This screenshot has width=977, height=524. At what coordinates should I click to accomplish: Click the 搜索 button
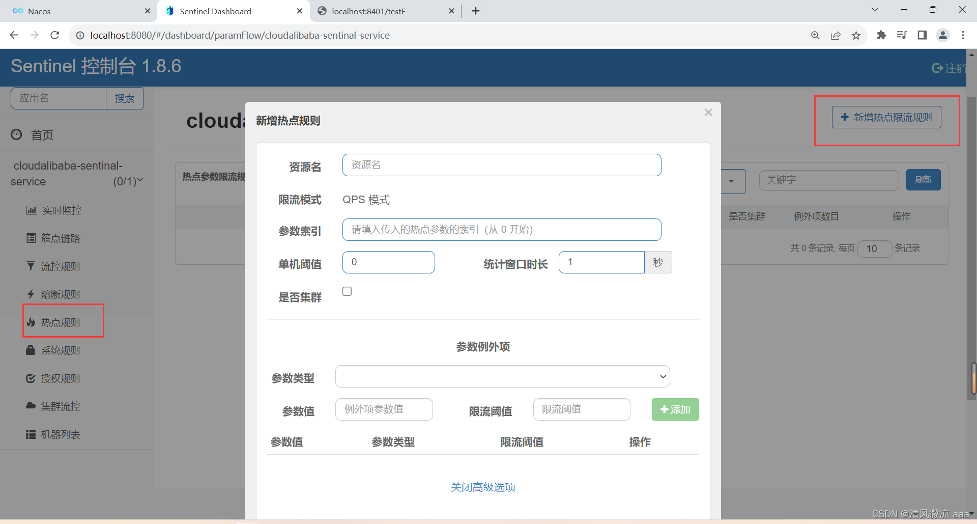(125, 98)
